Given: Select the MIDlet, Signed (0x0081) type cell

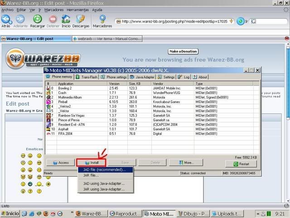Looking at the screenshot, I should click(x=212, y=97).
